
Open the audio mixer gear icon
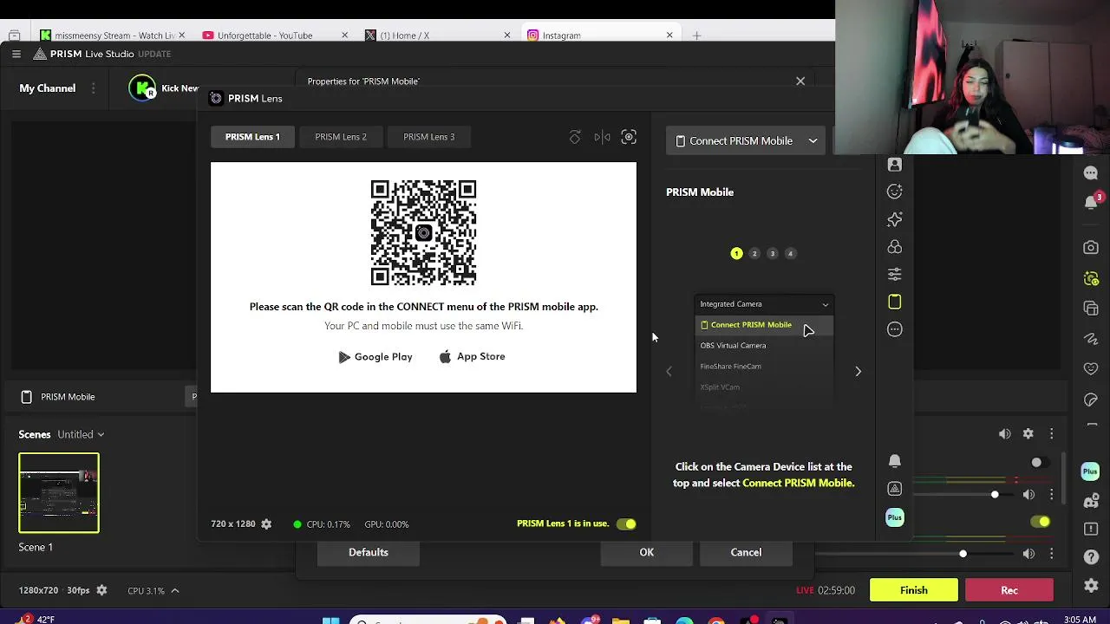point(1028,434)
